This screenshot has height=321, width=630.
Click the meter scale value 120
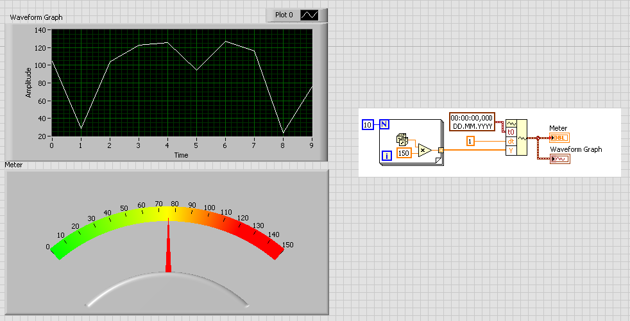pyautogui.click(x=243, y=218)
